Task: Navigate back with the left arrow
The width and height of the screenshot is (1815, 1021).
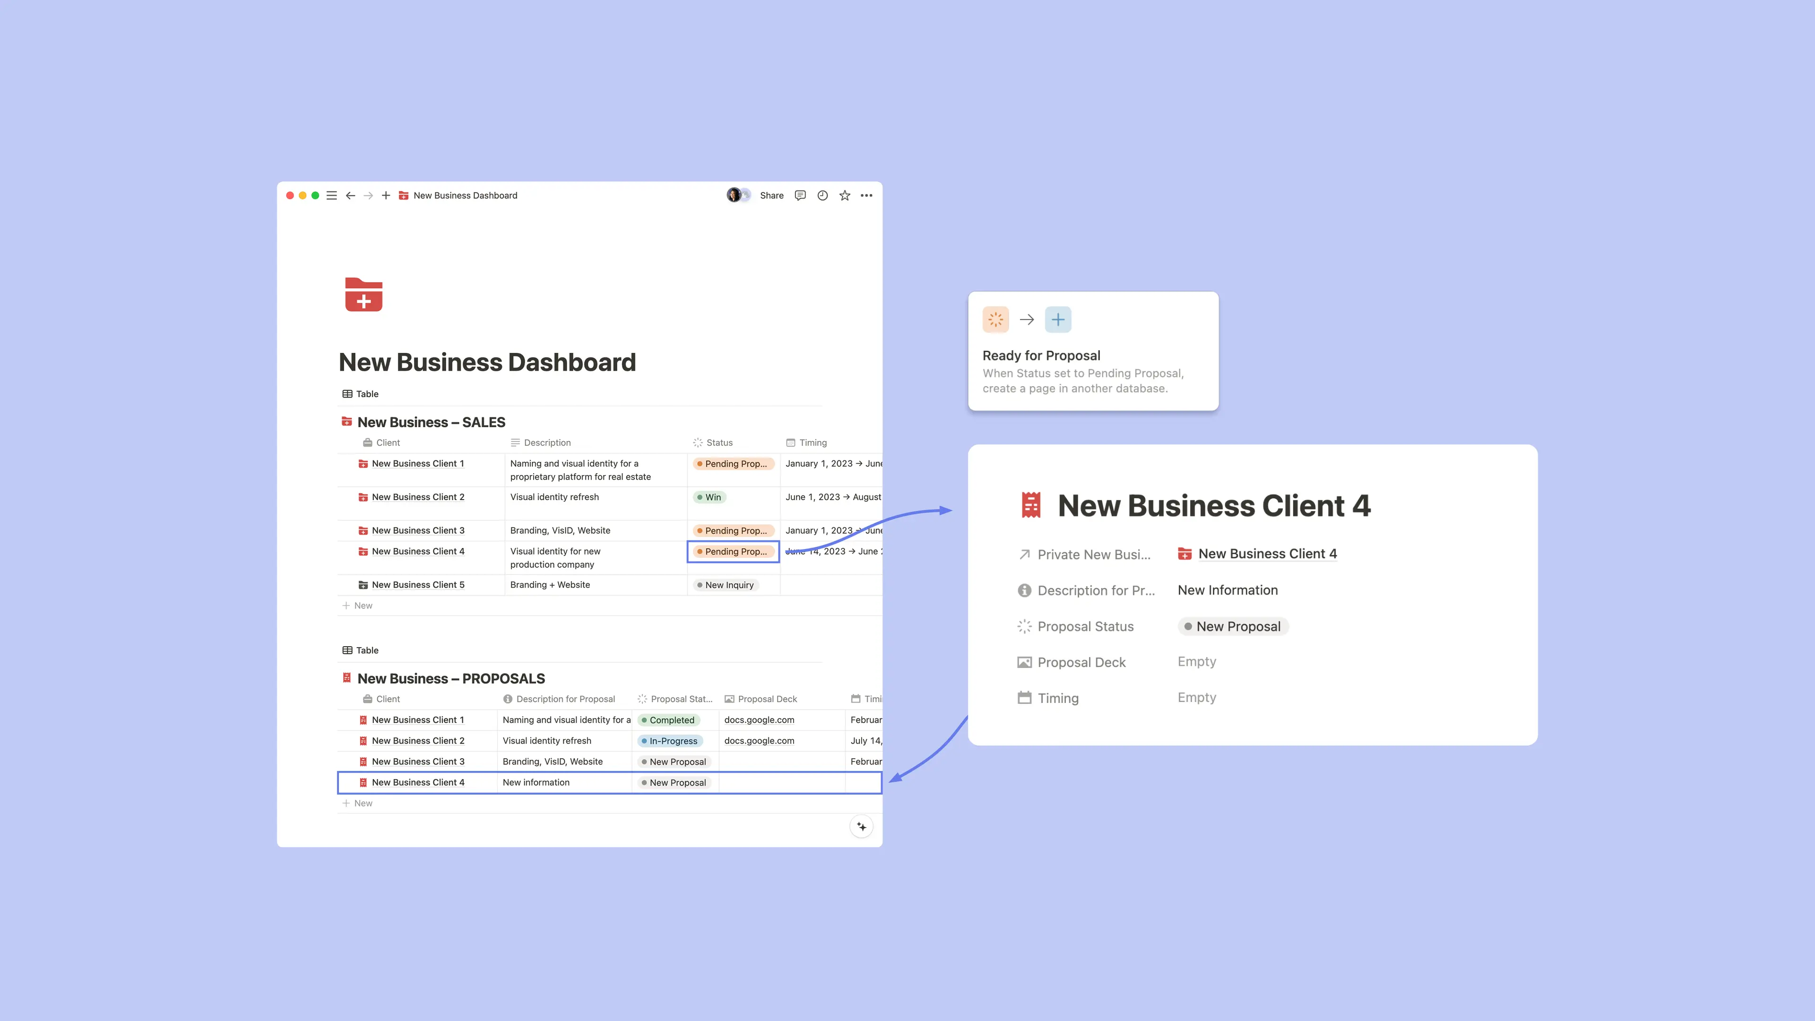Action: click(350, 195)
